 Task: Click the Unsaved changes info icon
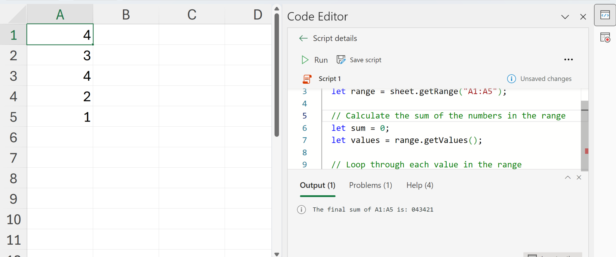point(511,79)
